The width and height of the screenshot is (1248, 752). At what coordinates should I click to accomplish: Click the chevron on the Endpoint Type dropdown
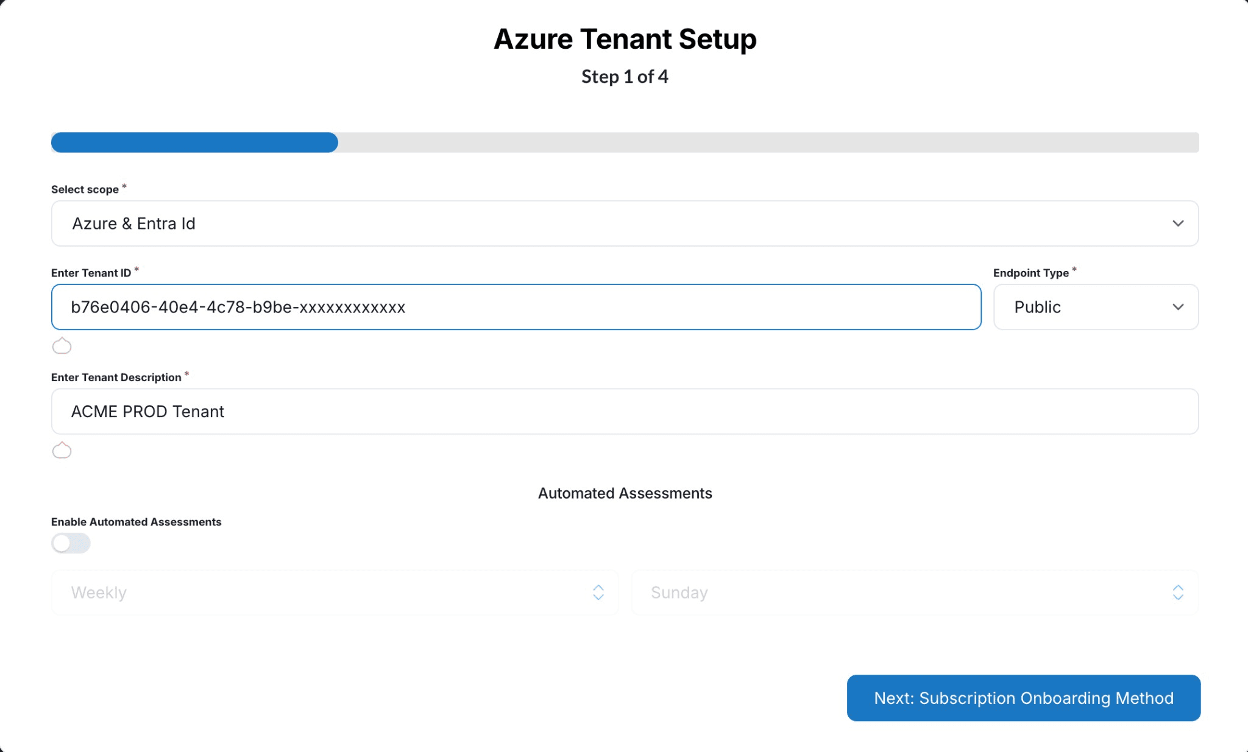click(1179, 307)
